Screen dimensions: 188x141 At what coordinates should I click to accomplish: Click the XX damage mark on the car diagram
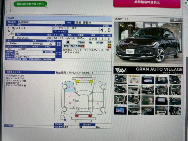pos(70,88)
